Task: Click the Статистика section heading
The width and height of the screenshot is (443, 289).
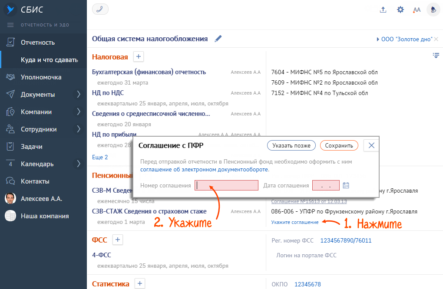Action: coord(110,284)
